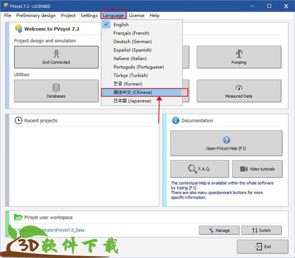
Task: Choose Português (Portuguese) language
Action: [x=142, y=67]
